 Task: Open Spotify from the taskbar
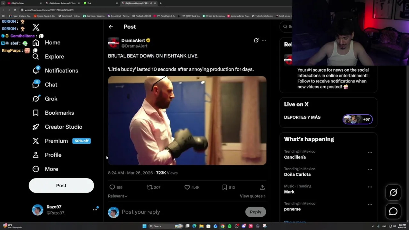click(229, 226)
